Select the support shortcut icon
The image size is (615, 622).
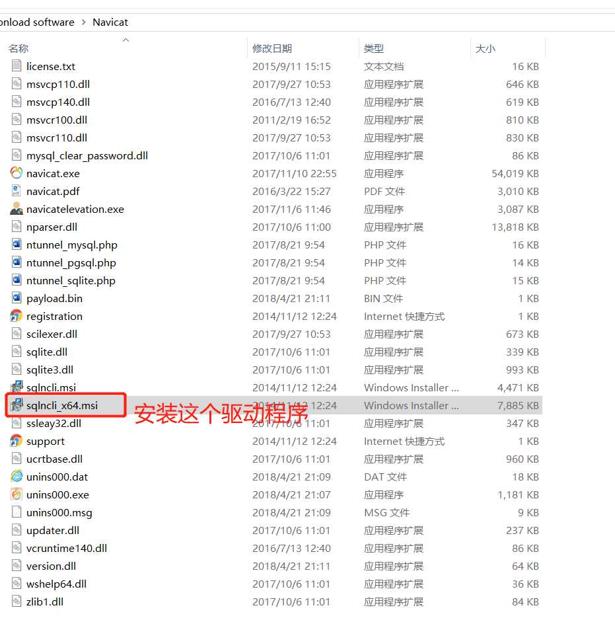tap(17, 440)
